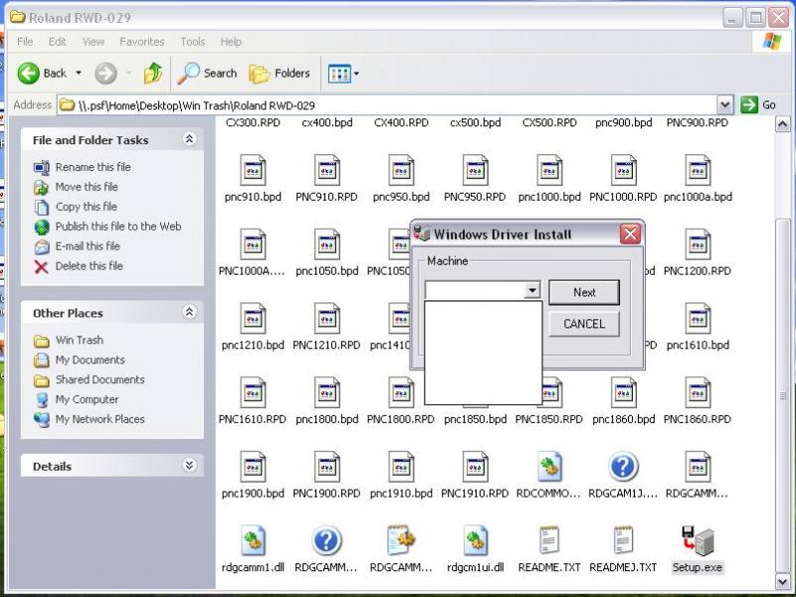Open the Machine dropdown arrow
This screenshot has height=597, width=796.
[x=532, y=290]
